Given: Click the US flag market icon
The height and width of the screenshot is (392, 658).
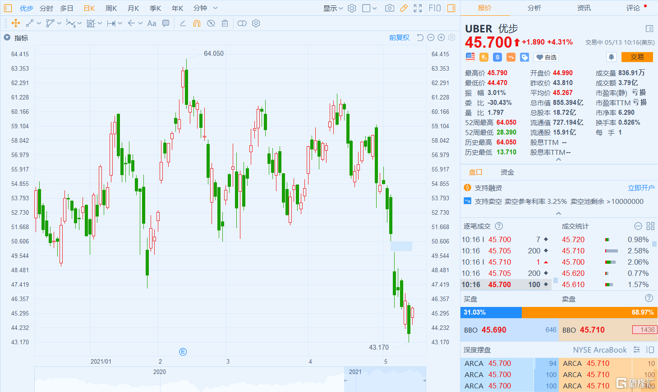Looking at the screenshot, I should point(470,57).
